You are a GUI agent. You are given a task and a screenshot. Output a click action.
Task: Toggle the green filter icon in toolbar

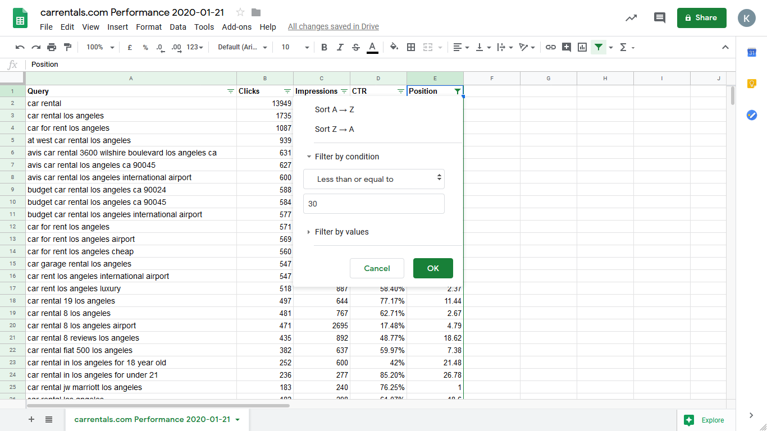pos(599,47)
